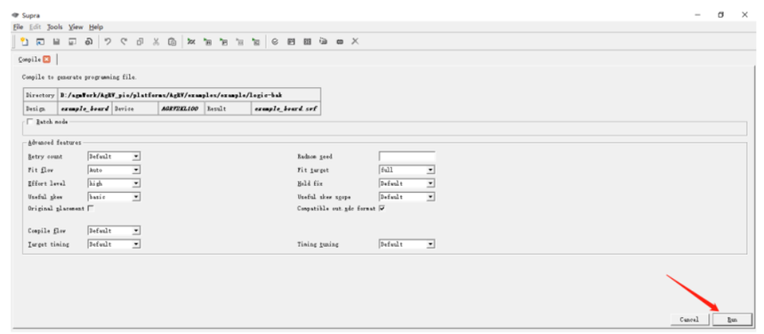This screenshot has width=764, height=334.
Task: Click the Open project toolbar icon
Action: pyautogui.click(x=40, y=42)
